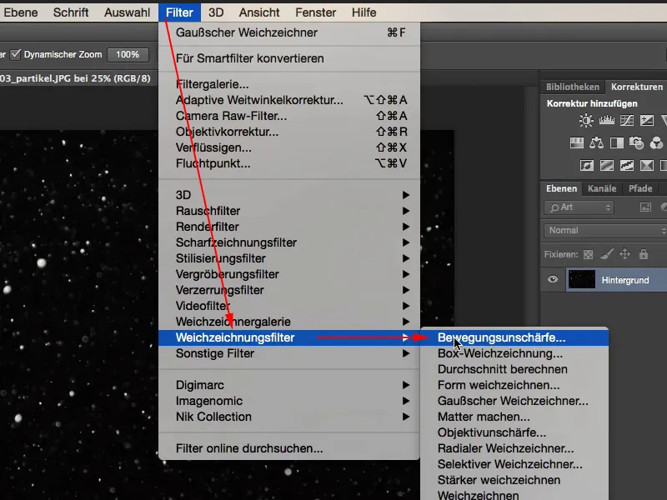This screenshot has height=500, width=667.
Task: Expand the Stilisierungsfilter submenu
Action: [x=289, y=258]
